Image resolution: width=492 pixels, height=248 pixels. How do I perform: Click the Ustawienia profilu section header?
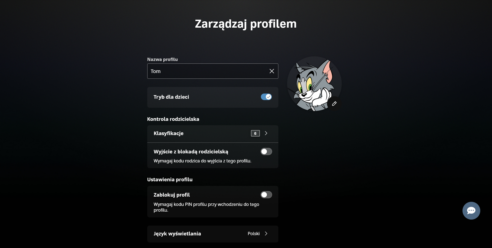coord(170,179)
